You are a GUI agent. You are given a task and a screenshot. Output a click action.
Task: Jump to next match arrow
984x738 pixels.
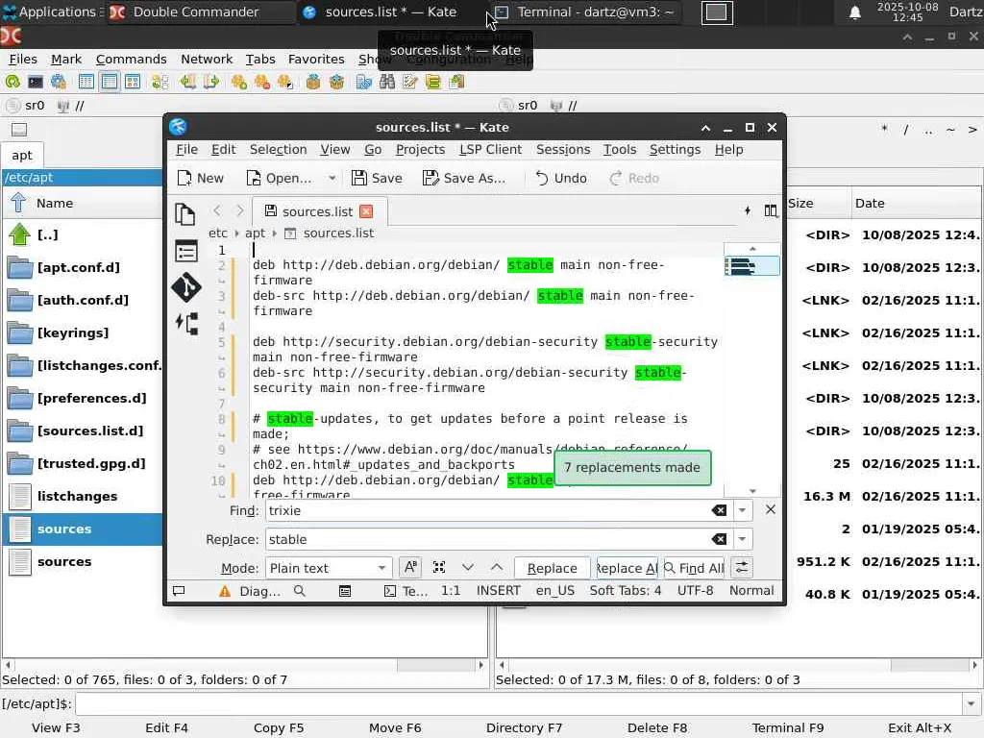coord(468,567)
